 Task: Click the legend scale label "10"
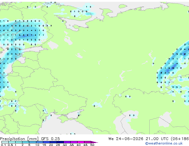click(x=37, y=145)
